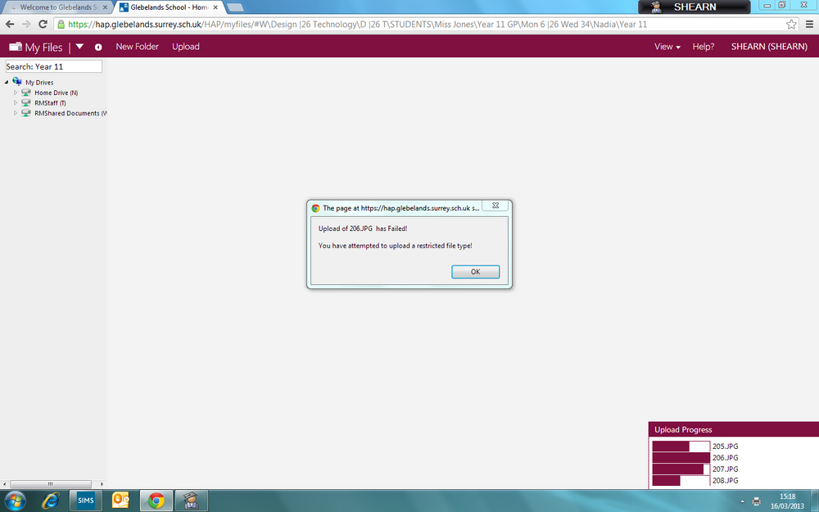
Task: Click the Search: Year 11 field
Action: 54,66
